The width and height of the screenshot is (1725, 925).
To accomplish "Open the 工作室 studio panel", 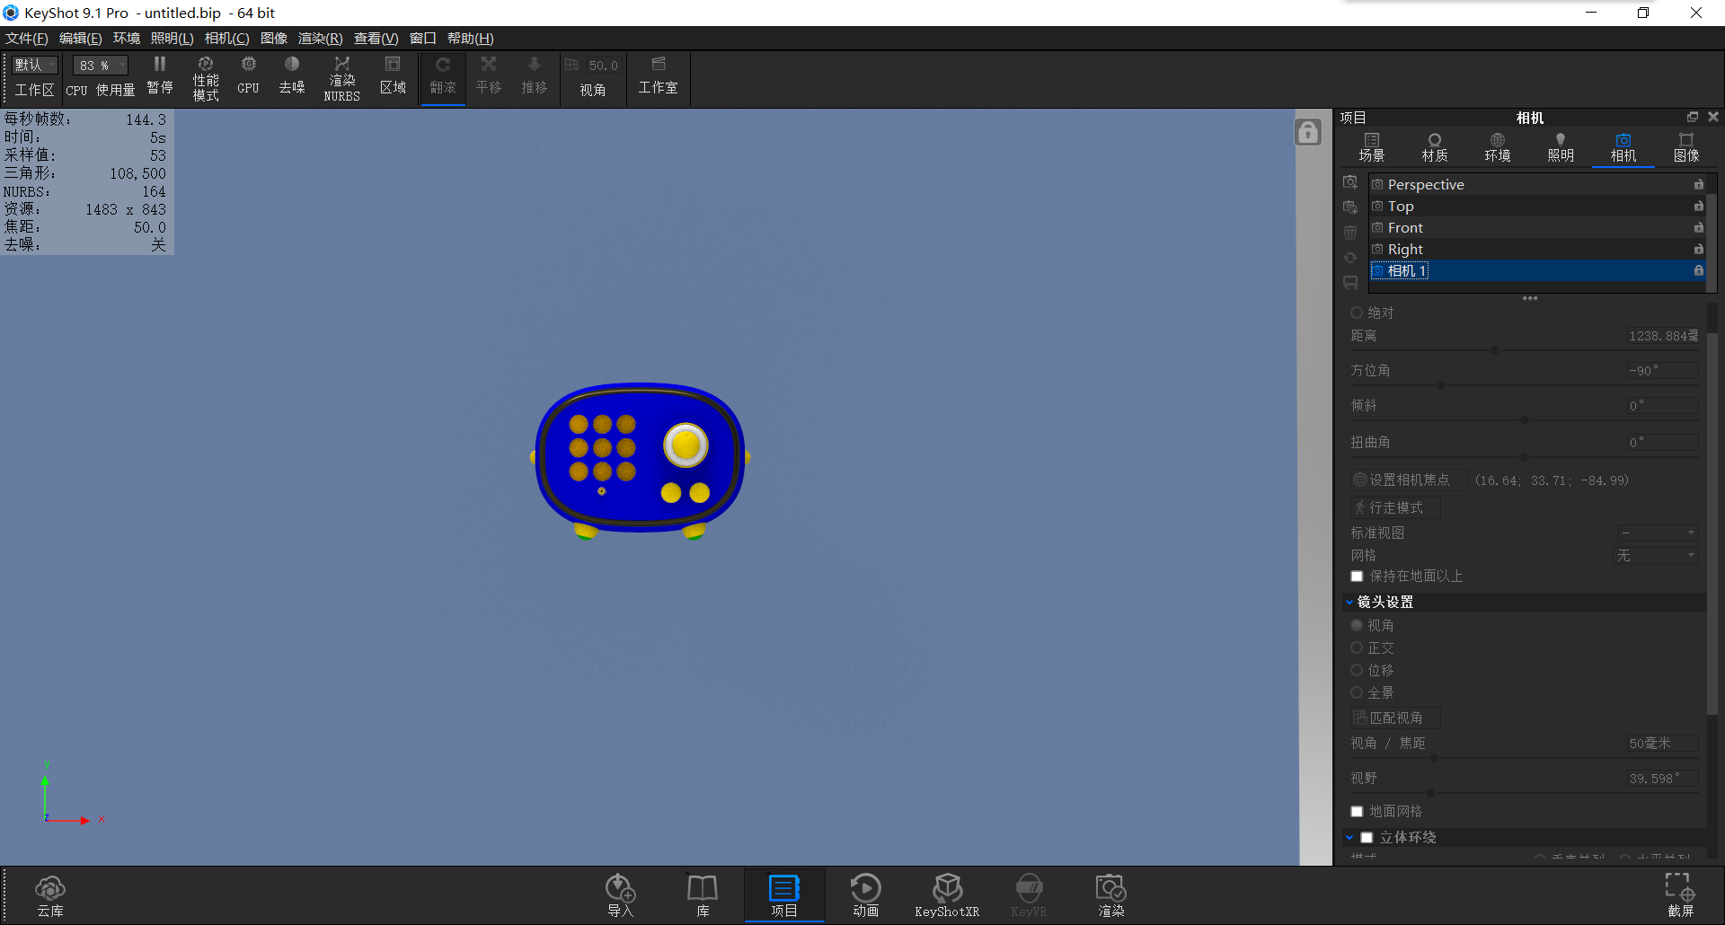I will 658,75.
